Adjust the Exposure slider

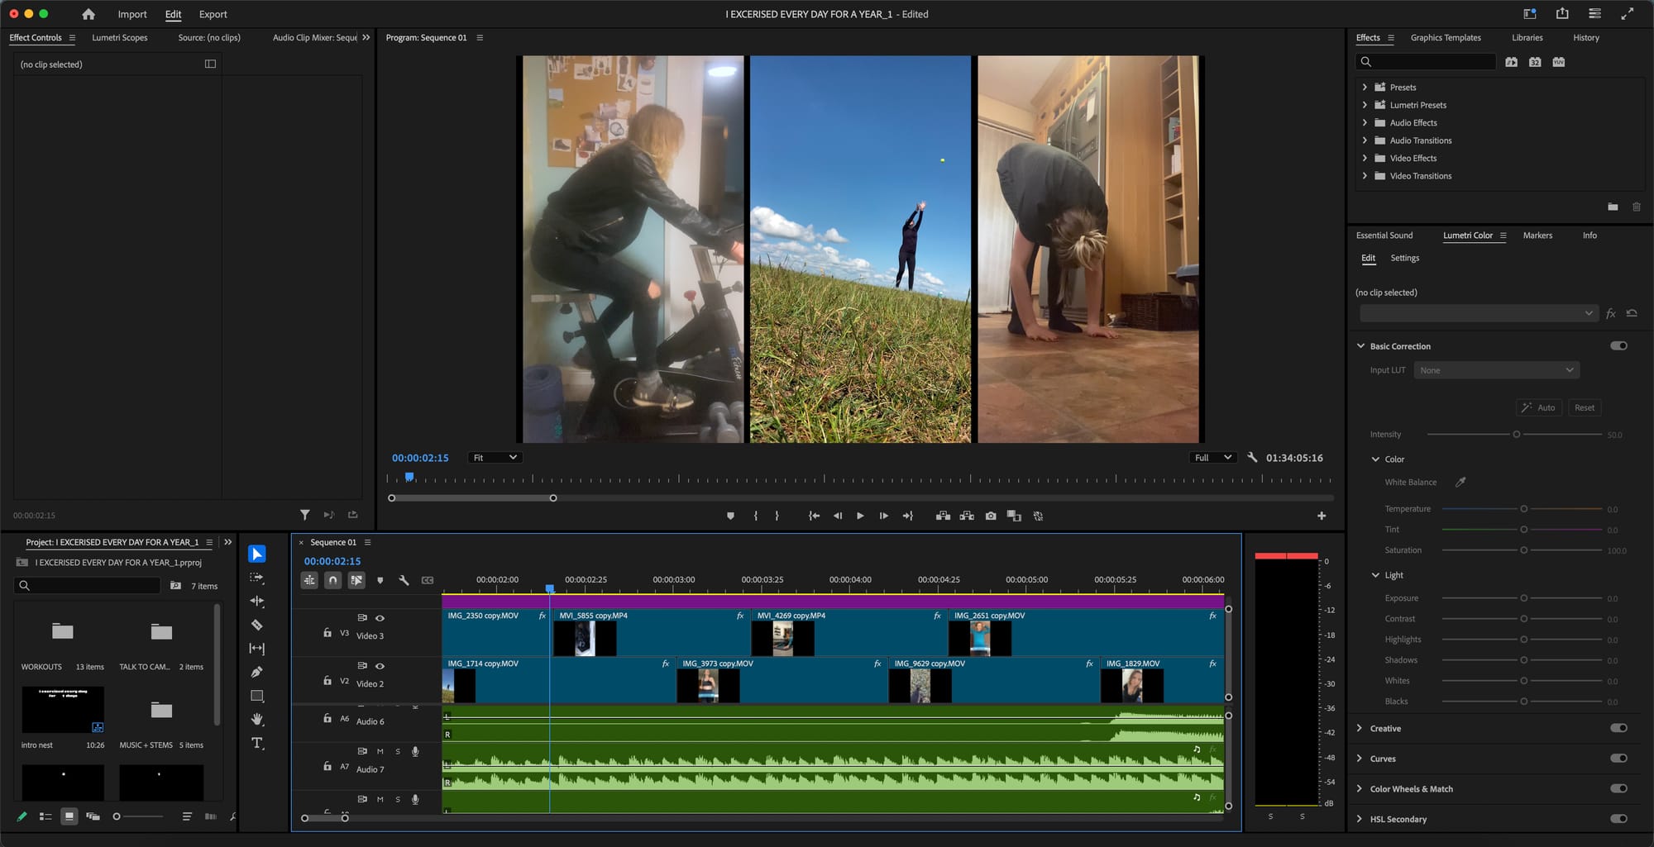click(1523, 598)
